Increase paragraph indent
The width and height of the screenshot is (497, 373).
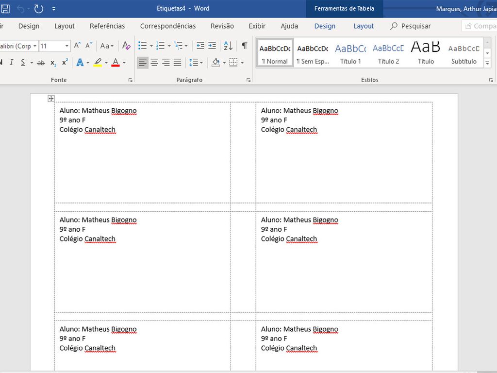coord(212,46)
